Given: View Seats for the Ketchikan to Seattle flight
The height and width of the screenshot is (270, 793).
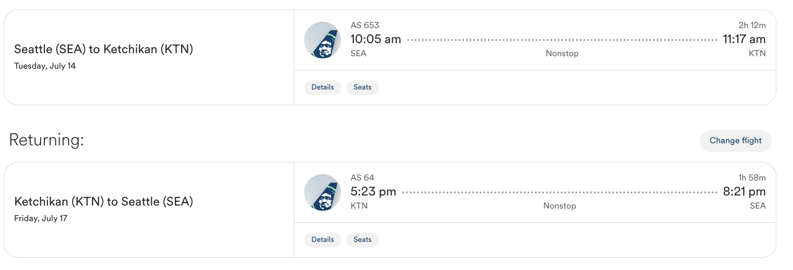Looking at the screenshot, I should [x=362, y=240].
